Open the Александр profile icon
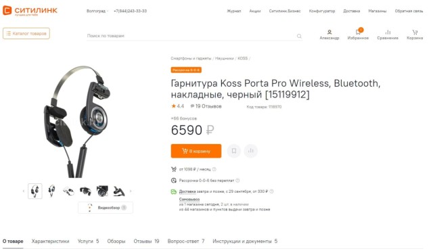433x251 pixels. point(329,32)
